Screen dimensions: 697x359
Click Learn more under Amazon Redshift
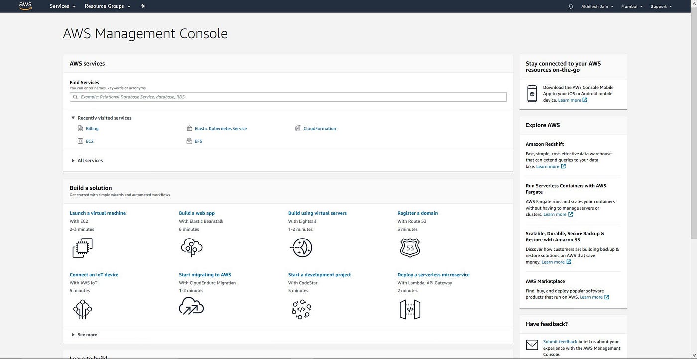548,166
